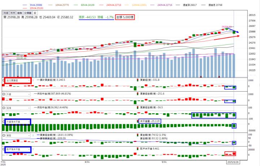Image resolution: width=260 pixels, height=166 pixels.
Task: Click the 分價量 button
Action: tap(29, 13)
